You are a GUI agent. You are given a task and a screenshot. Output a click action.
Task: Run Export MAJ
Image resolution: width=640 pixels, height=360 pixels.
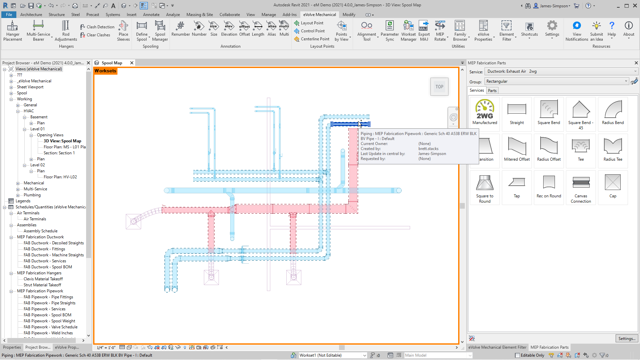tap(424, 31)
